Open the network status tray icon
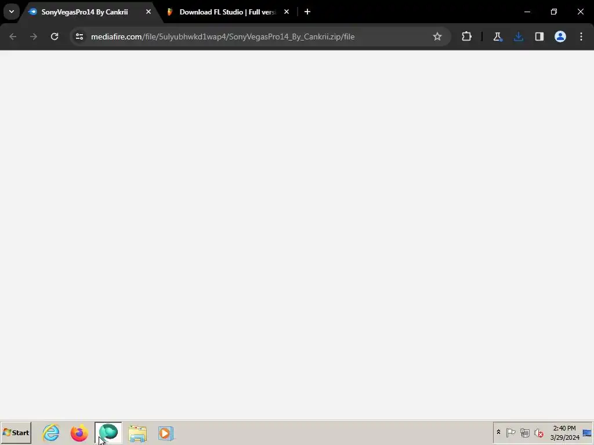 coord(524,432)
